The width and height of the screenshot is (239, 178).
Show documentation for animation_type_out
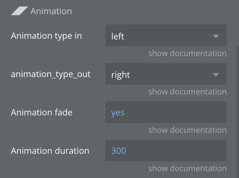click(187, 92)
